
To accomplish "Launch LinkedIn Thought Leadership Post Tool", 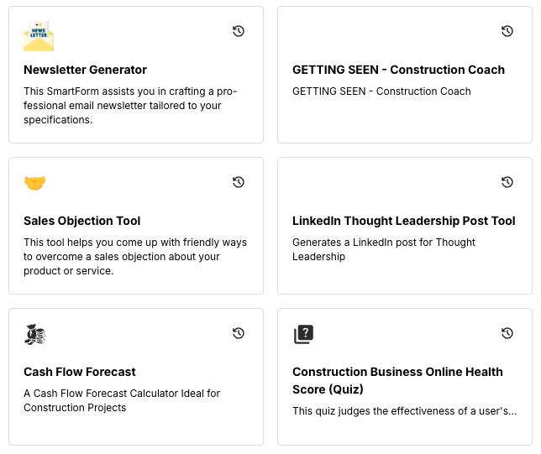I will coord(403,221).
